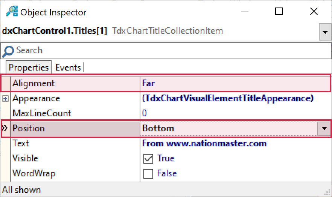Uncheck the Visible property checkbox
The height and width of the screenshot is (197, 332).
point(148,158)
